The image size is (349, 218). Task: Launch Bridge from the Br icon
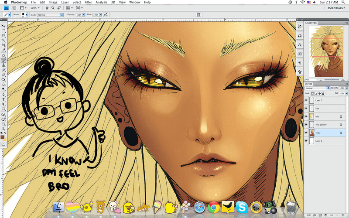(x=14, y=8)
